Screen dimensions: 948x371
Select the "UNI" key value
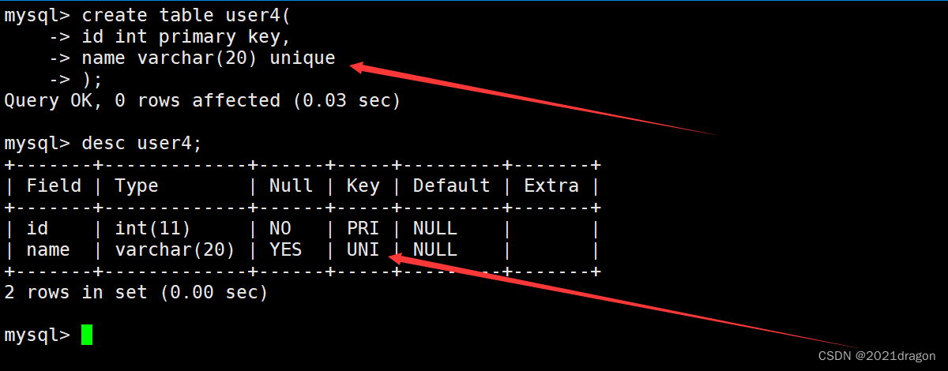tap(363, 250)
